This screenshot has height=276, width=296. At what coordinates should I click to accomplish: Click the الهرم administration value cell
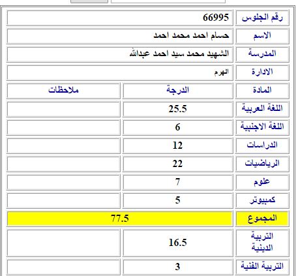coord(120,72)
